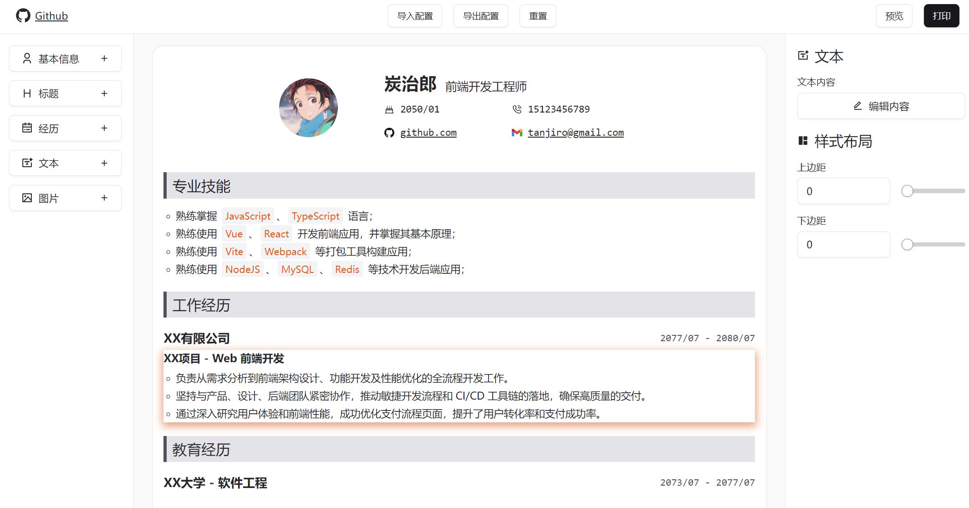Click 导入配置 button

[415, 16]
